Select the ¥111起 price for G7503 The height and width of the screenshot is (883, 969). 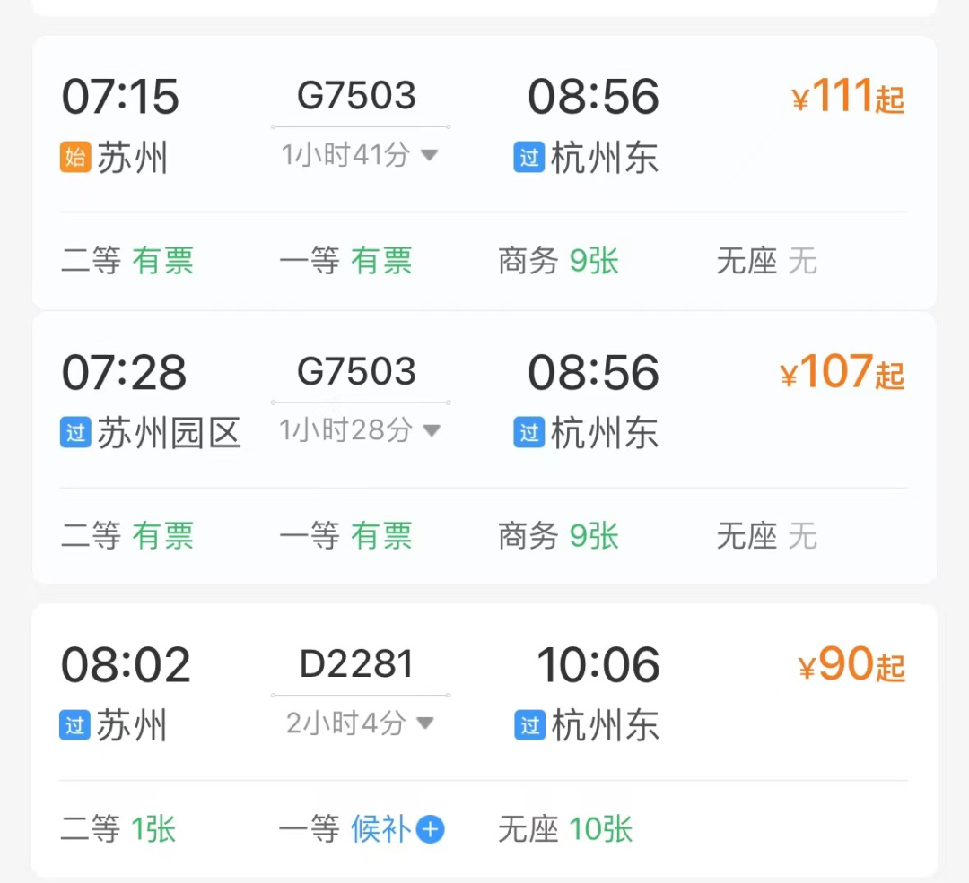coord(848,98)
